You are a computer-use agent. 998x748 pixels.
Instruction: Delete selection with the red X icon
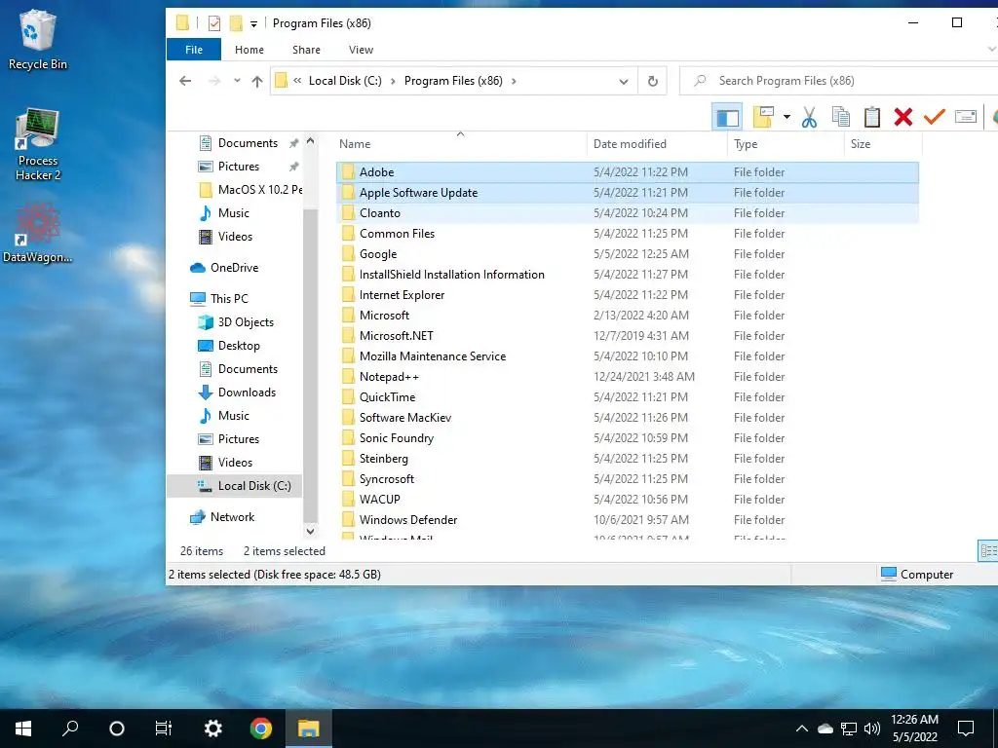click(x=903, y=117)
